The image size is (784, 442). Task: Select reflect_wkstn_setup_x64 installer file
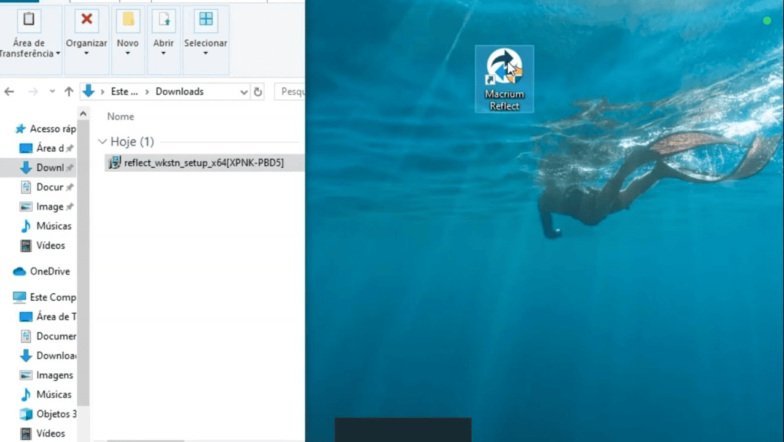click(x=203, y=163)
